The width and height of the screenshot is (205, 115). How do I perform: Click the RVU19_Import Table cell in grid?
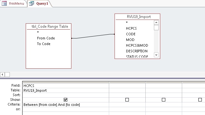click(66, 90)
